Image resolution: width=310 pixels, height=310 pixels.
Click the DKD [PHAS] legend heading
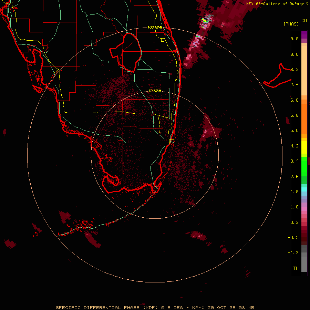(295, 22)
